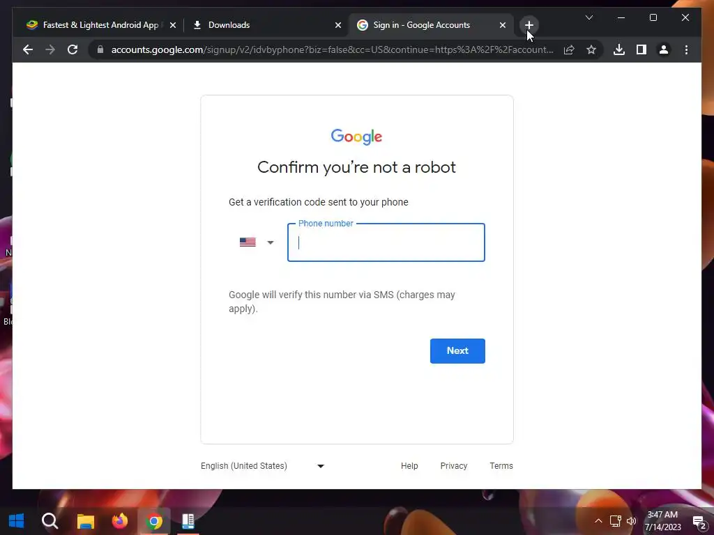Close the Fastest & Lightest Android App tab
The height and width of the screenshot is (535, 714).
coord(173,25)
